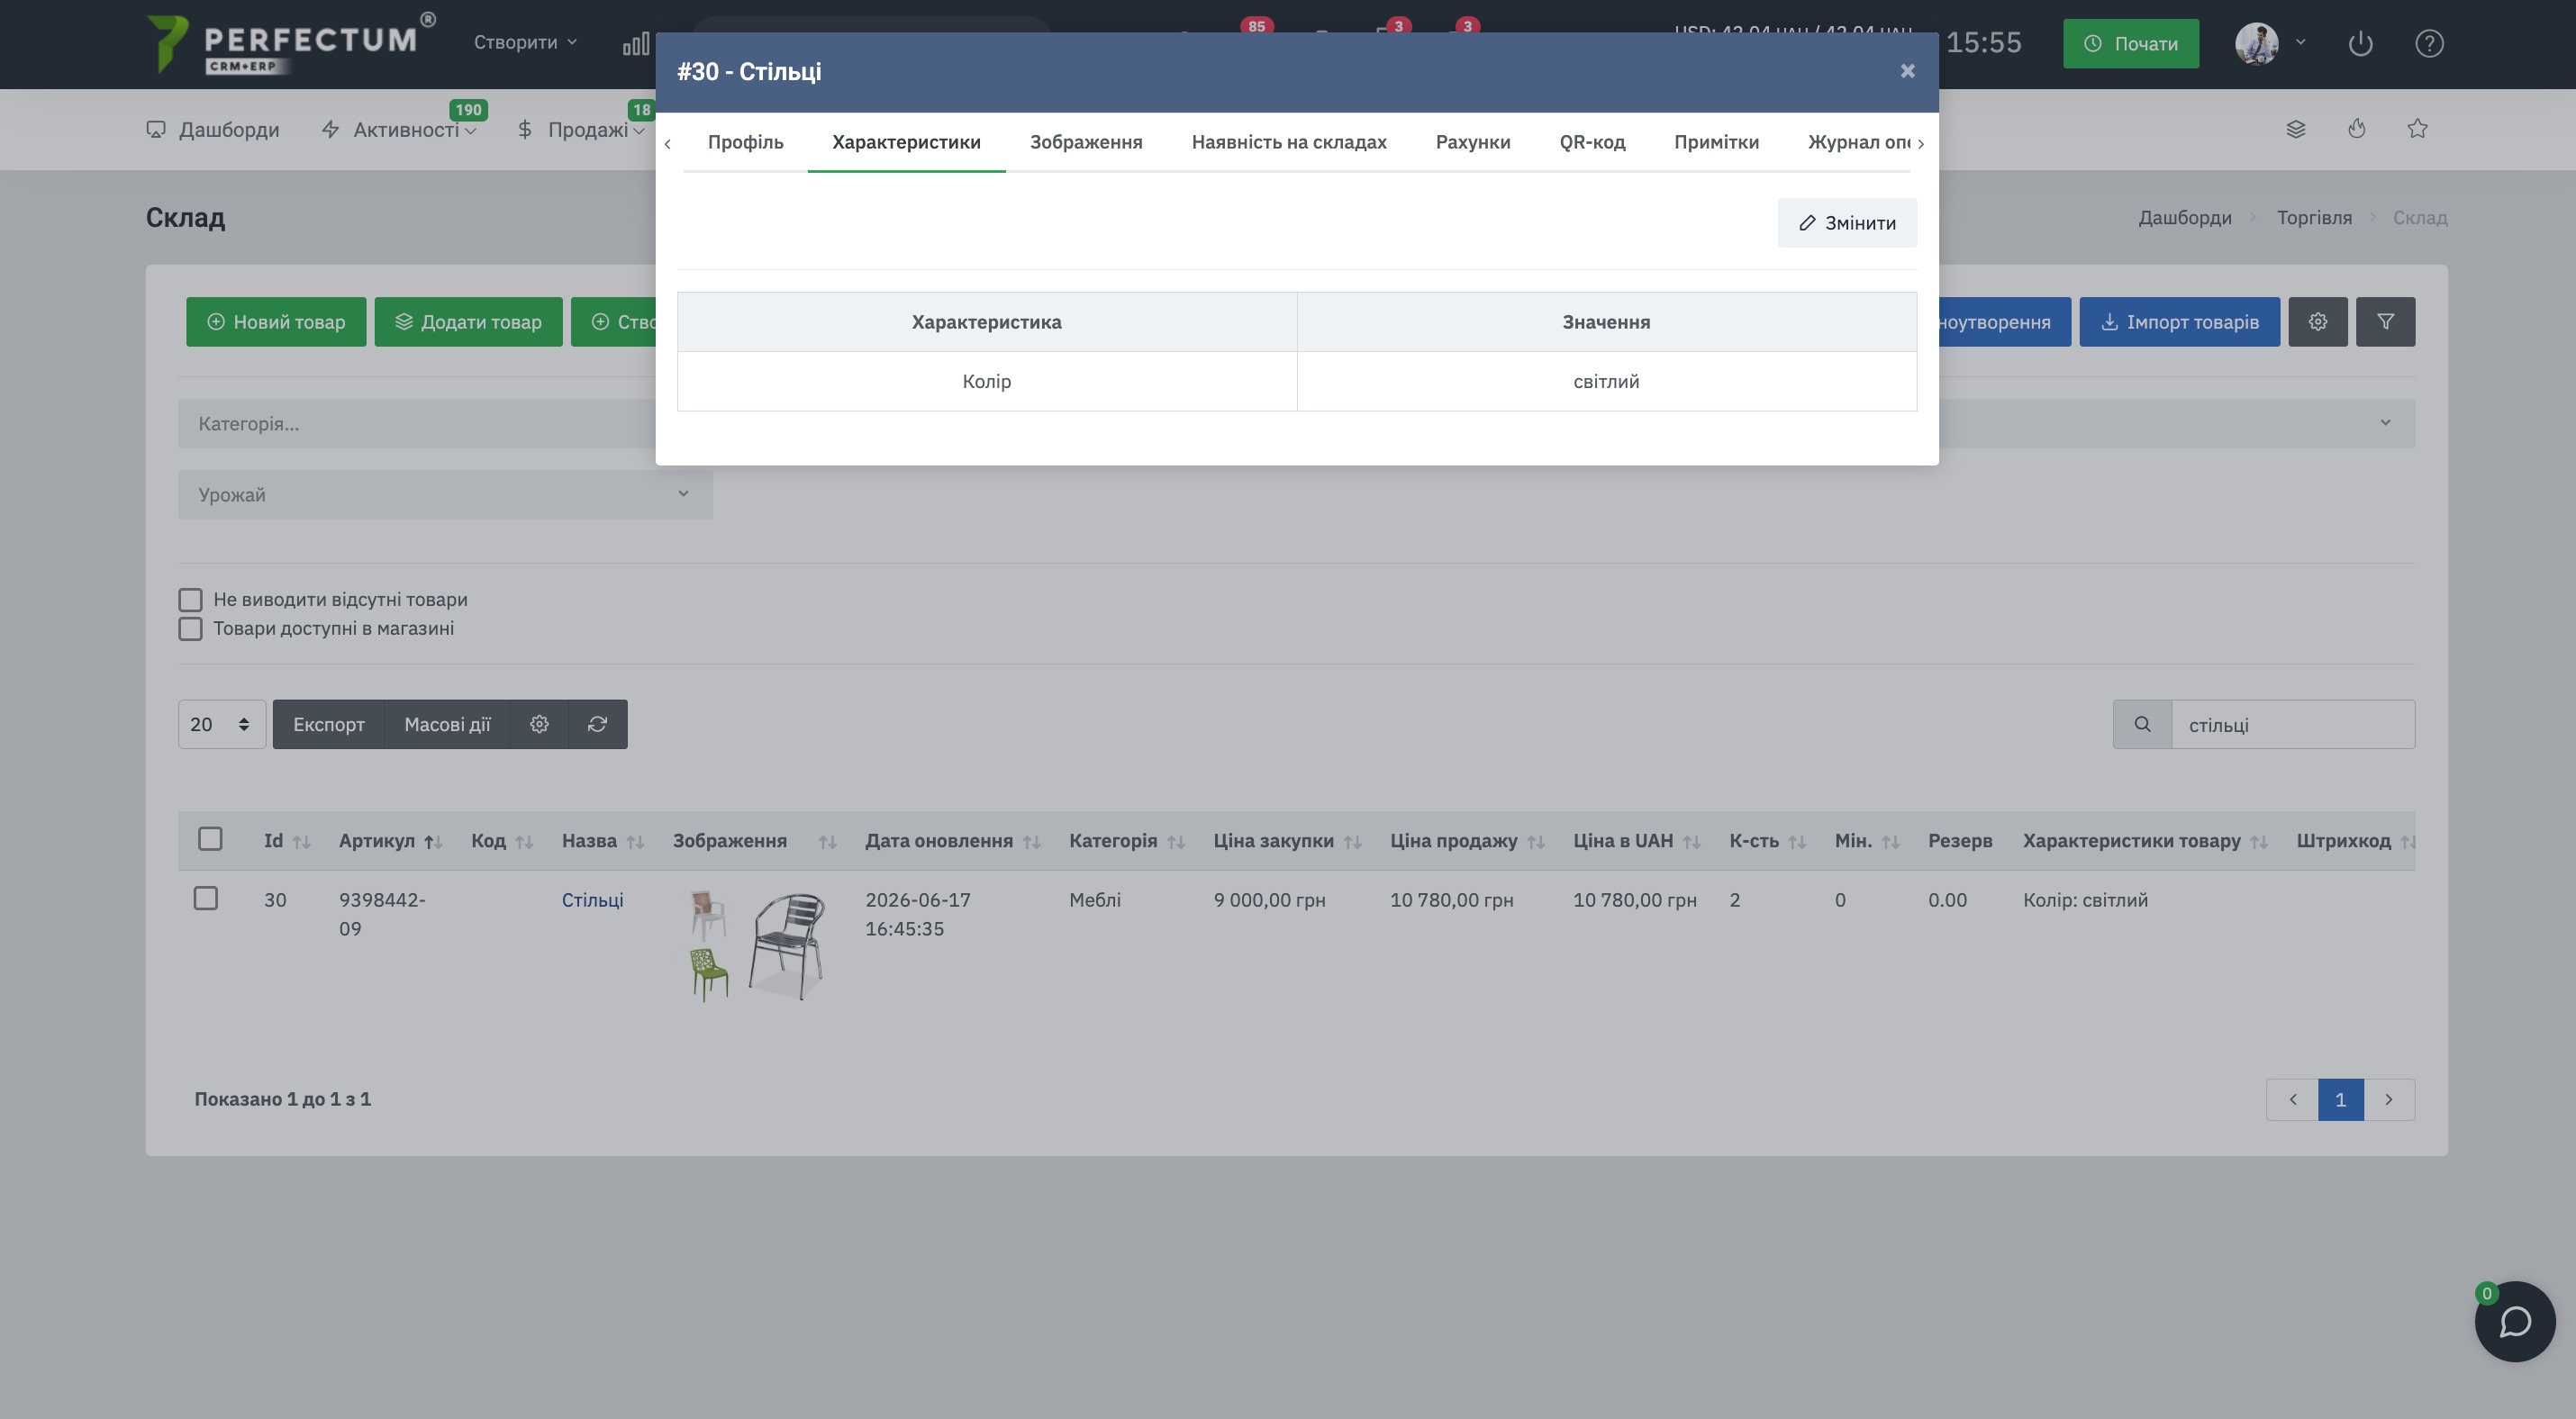Expand the Урожай dropdown
This screenshot has height=1419, width=2576.
pos(445,494)
